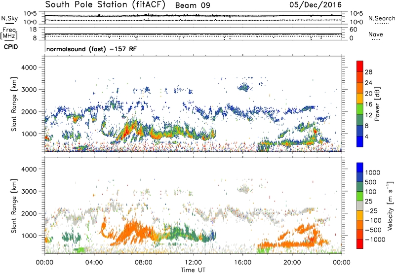Viewport: 395px width, 273px height.
Task: Click the date "05/Dec/2016"
Action: (x=316, y=5)
